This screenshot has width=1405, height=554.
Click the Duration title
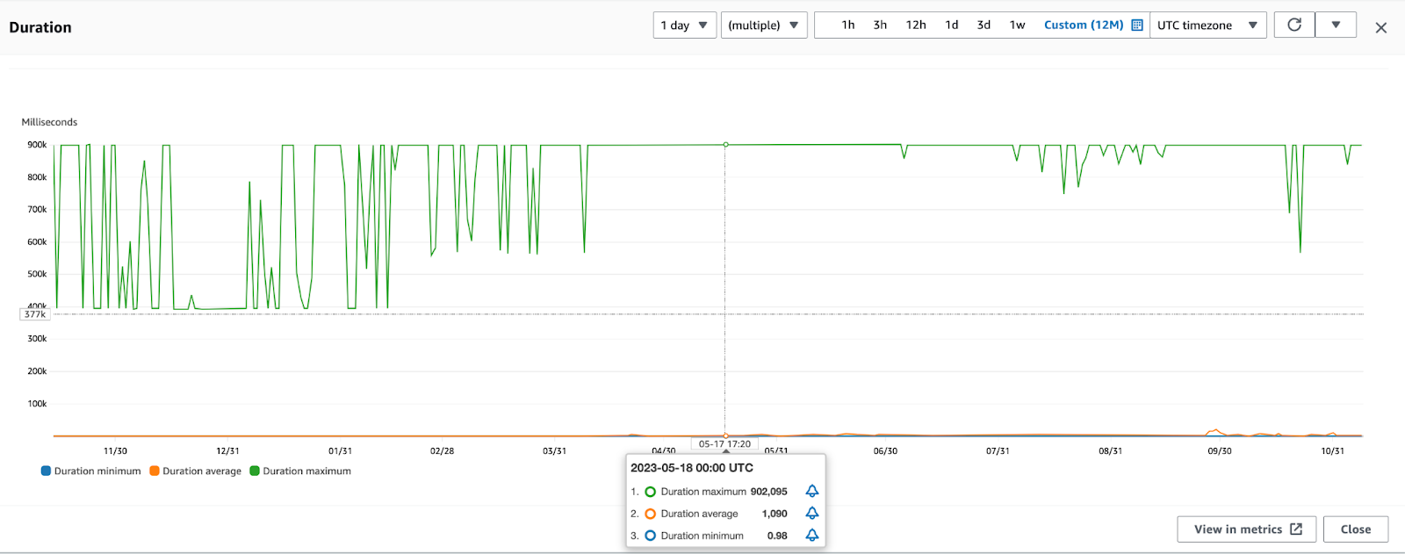pyautogui.click(x=40, y=27)
